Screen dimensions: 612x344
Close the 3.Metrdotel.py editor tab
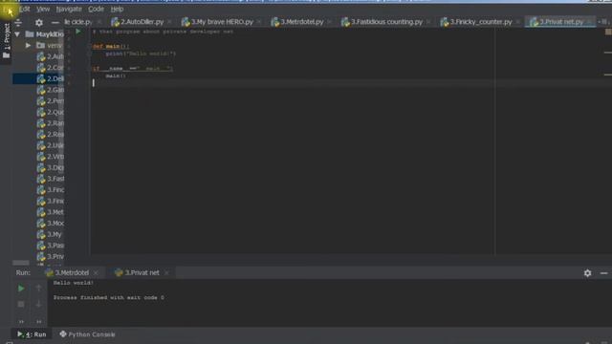coord(329,22)
